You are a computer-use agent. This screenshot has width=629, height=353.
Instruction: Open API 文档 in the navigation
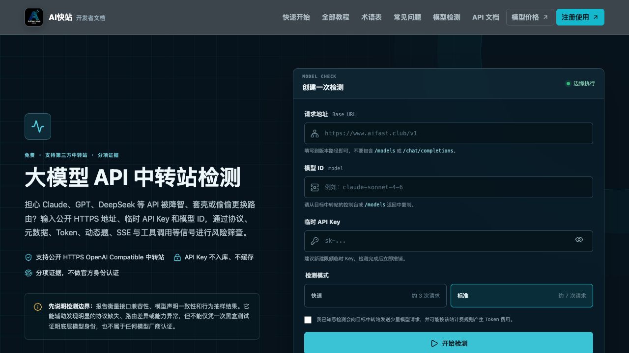(x=486, y=17)
